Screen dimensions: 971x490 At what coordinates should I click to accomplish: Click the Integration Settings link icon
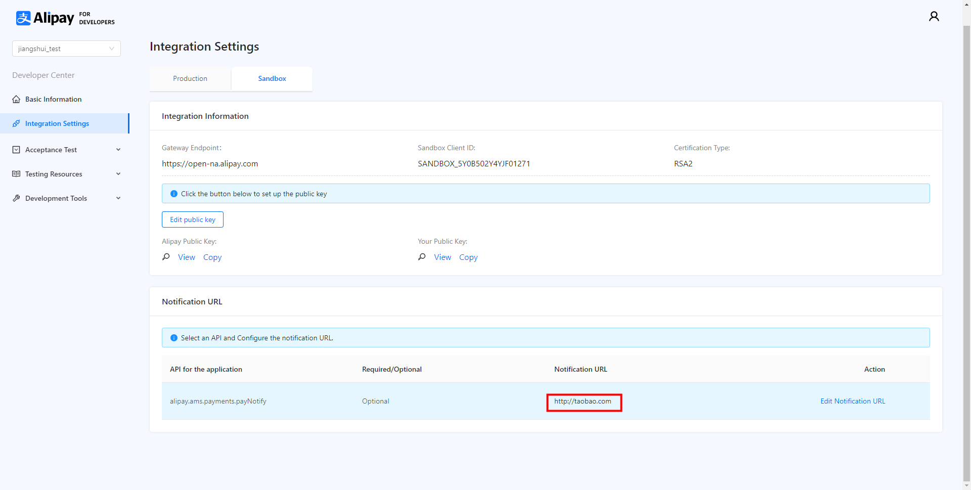tap(16, 123)
